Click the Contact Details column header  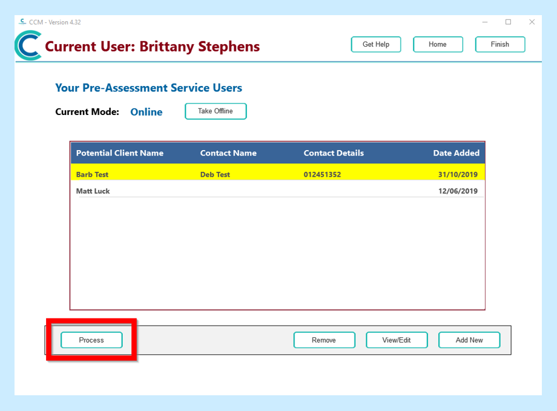334,153
